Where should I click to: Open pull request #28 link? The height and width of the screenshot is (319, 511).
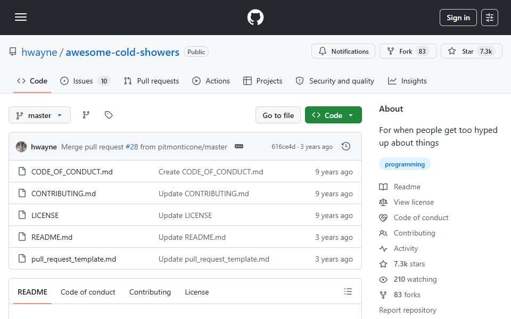pos(131,147)
